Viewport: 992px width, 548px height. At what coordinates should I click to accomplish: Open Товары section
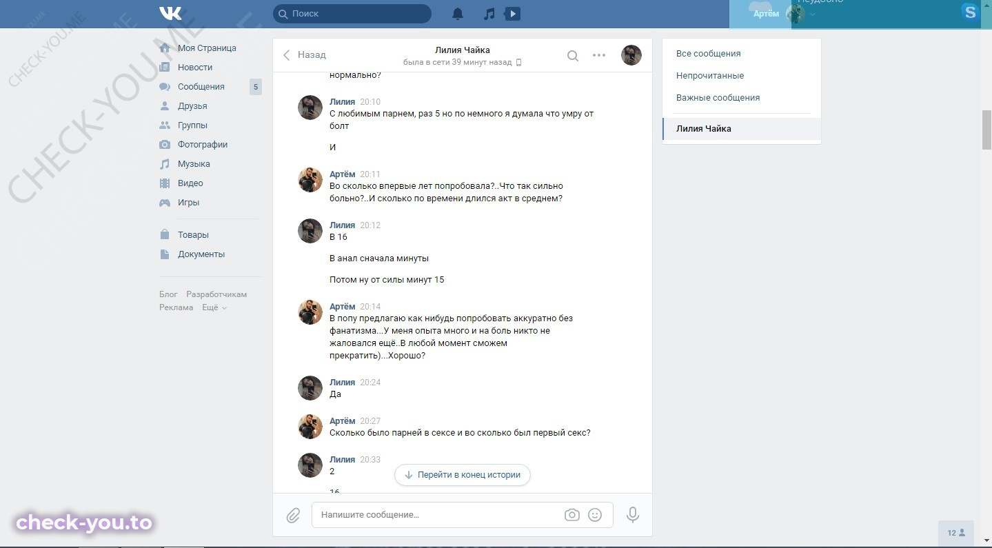(x=193, y=235)
